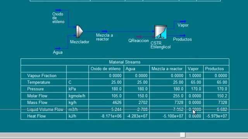The width and height of the screenshot is (248, 139).
Task: Click the 'Pressure' row label
Action: (35, 89)
